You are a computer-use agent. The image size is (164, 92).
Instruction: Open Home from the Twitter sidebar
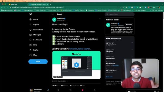tap(34, 19)
